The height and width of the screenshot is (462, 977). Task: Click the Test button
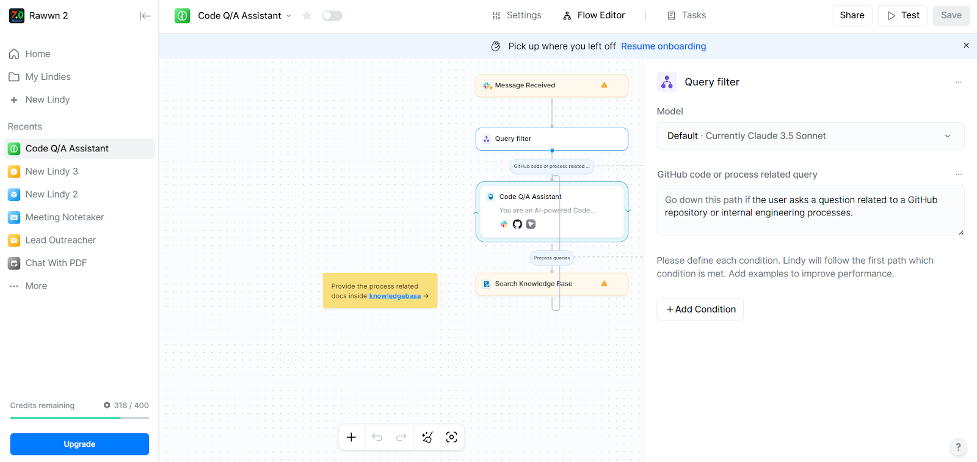coord(903,15)
